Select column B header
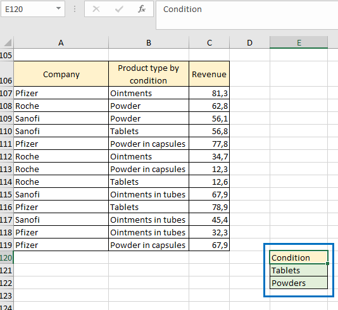Screen dimensions: 338x310 149,42
